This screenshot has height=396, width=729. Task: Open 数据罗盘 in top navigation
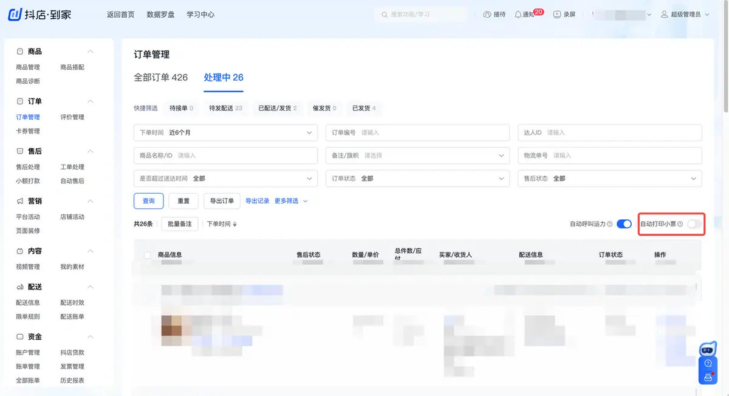coord(160,15)
